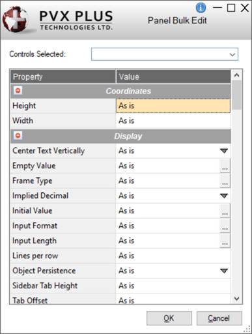Click the Cancel button
Viewport: 252px width, 334px height.
[219, 318]
